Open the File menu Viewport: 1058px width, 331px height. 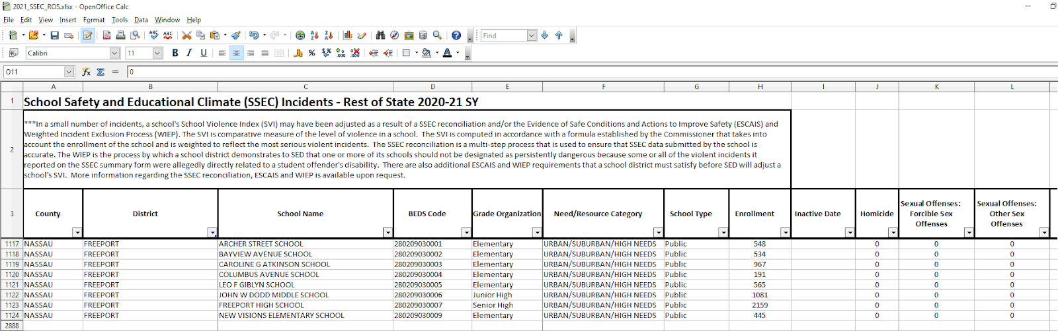point(9,20)
